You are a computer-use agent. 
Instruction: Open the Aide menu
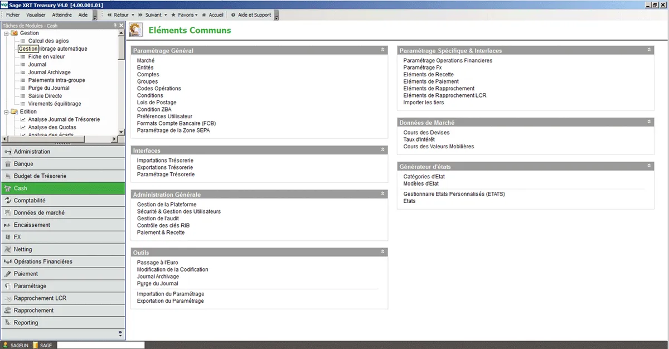83,15
